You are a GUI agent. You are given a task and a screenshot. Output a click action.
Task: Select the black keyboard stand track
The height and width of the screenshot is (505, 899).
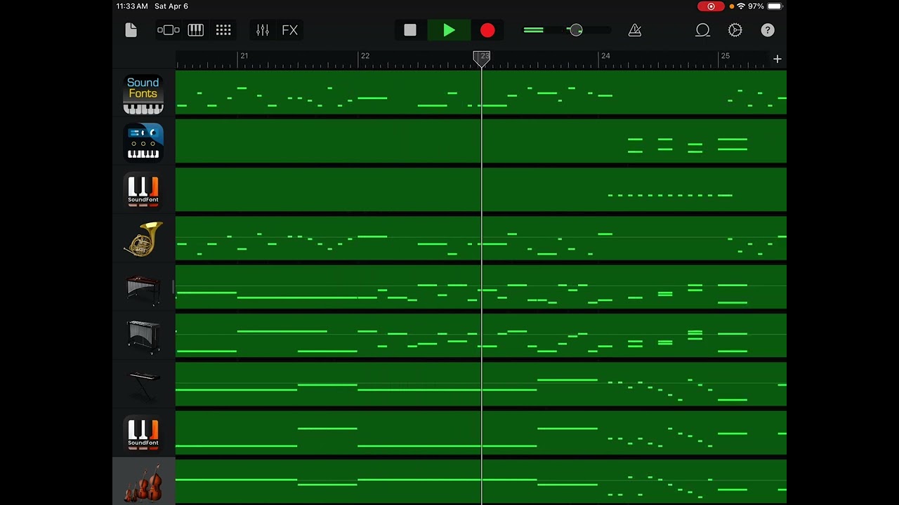tap(143, 385)
